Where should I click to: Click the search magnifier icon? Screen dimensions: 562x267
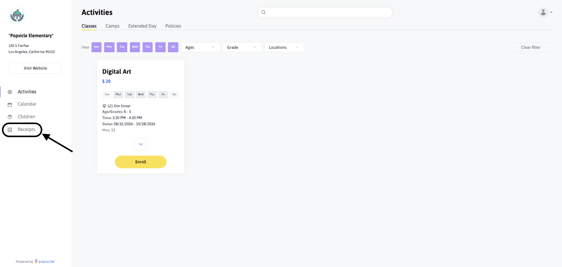(x=263, y=12)
